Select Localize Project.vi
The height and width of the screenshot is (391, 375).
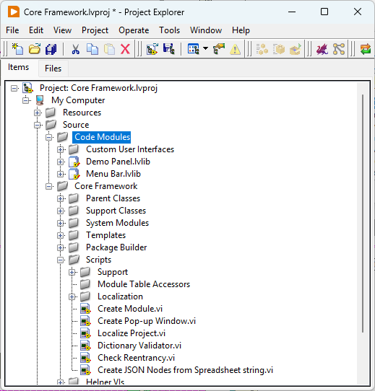click(132, 333)
